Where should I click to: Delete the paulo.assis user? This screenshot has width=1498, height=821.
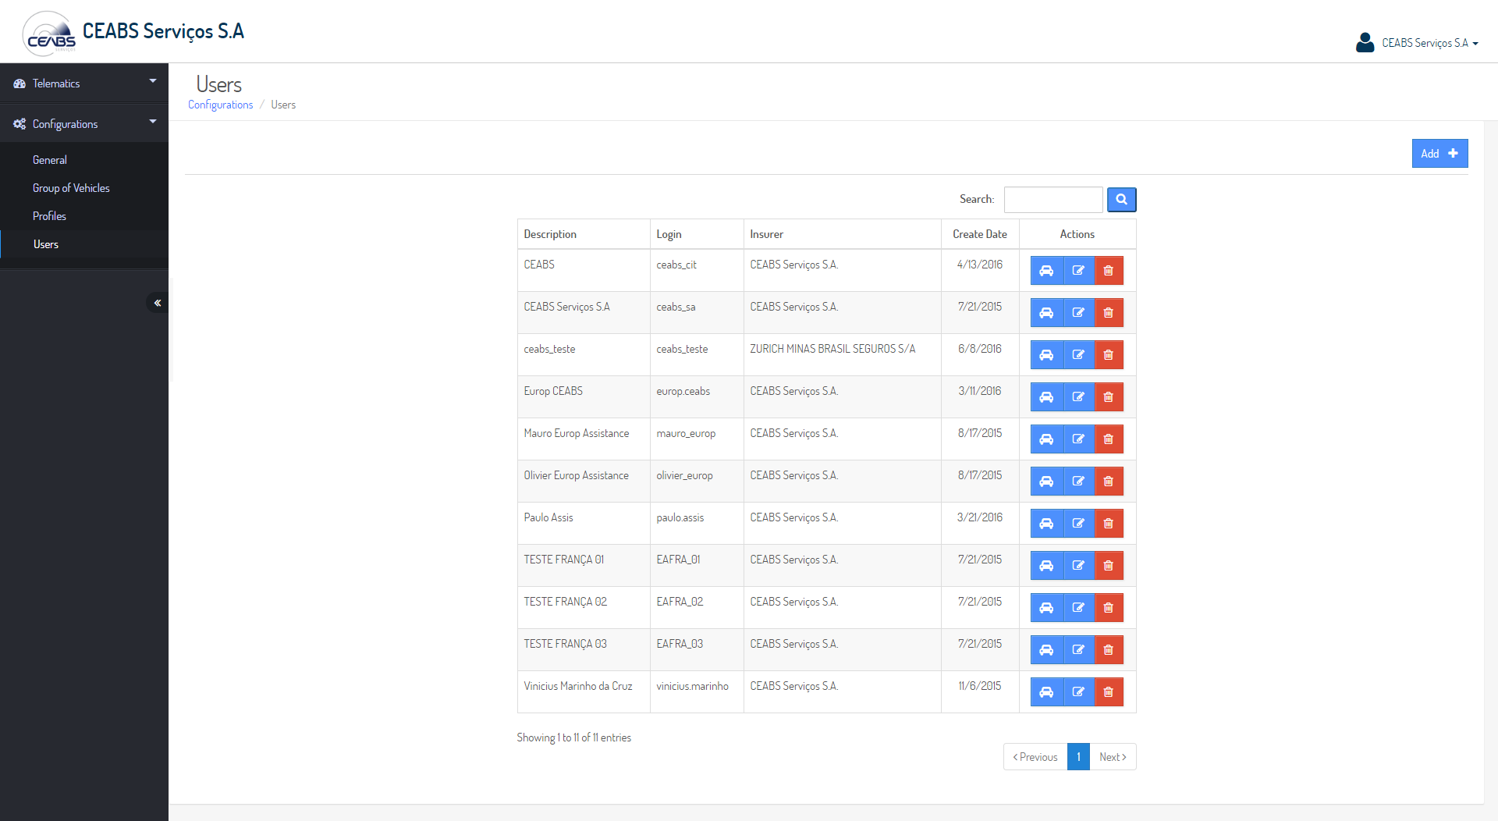coord(1109,524)
